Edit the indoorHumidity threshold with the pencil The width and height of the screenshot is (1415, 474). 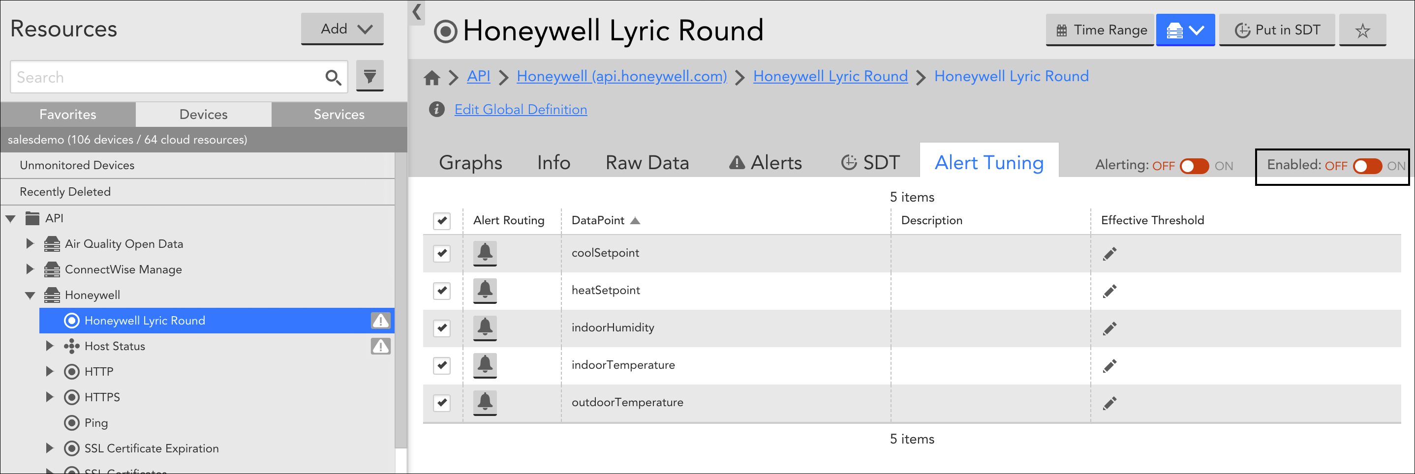[x=1109, y=328]
